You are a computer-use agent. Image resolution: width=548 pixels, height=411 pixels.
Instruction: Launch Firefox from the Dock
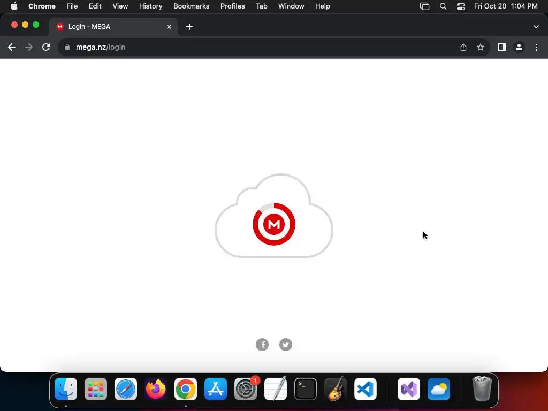coord(156,389)
